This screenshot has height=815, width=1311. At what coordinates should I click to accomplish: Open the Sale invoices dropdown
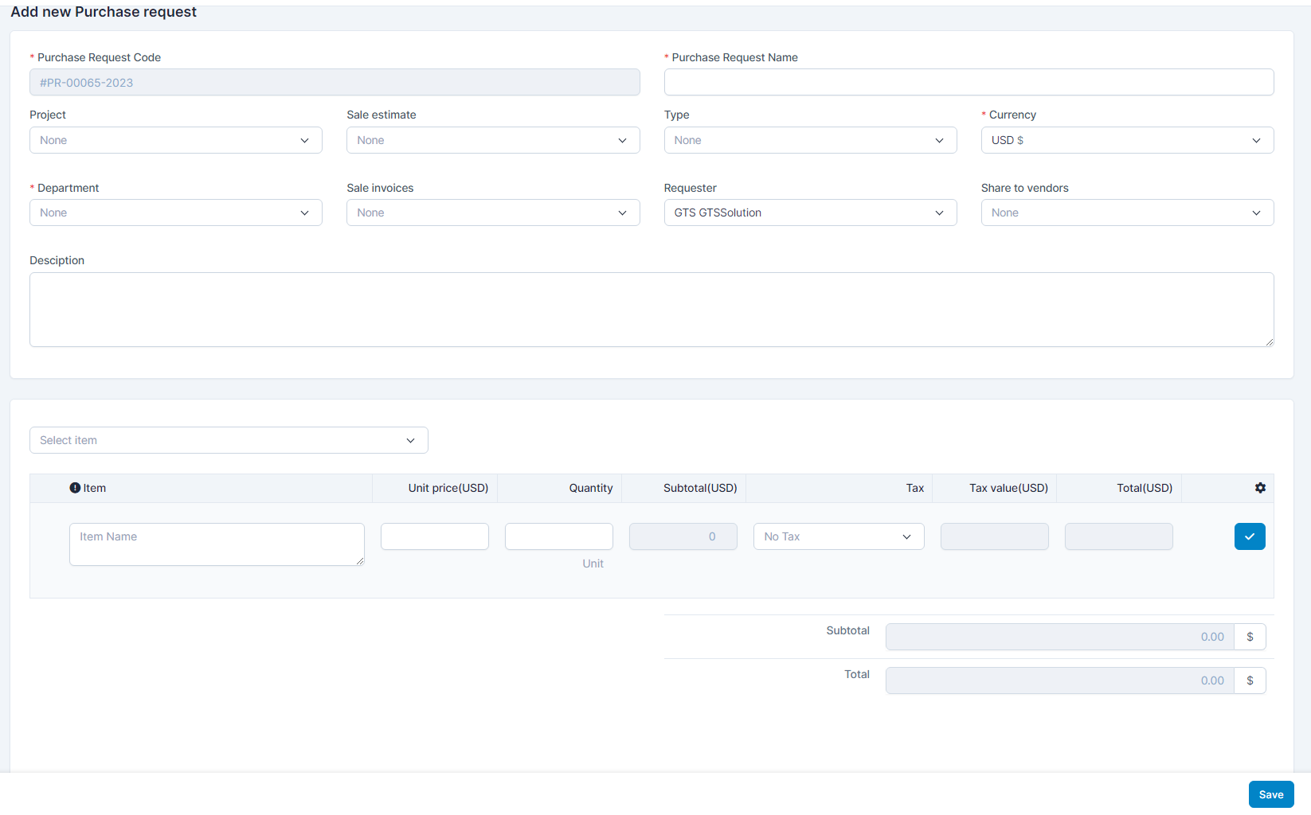492,213
